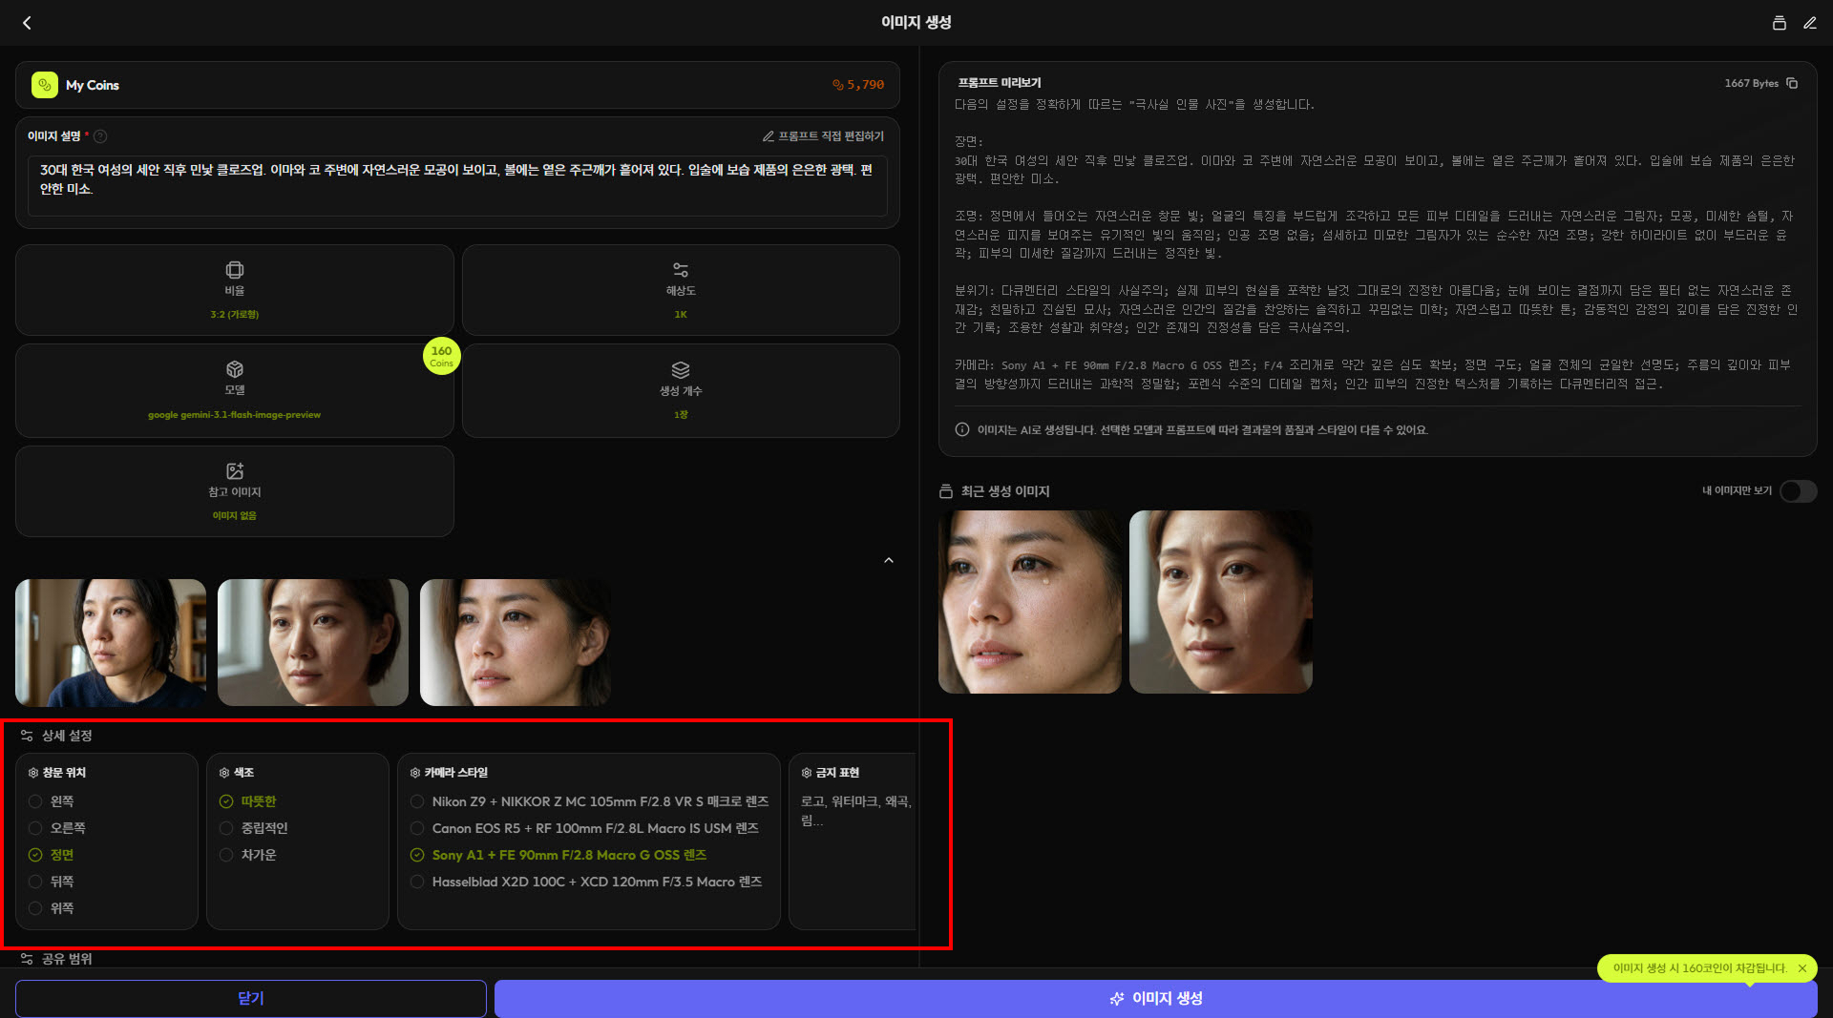Screen dimensions: 1833x1018
Task: Click the My Coins icon
Action: [x=45, y=85]
